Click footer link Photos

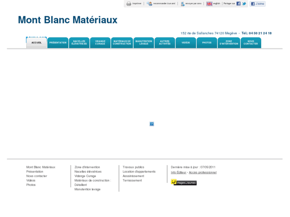point(31,185)
